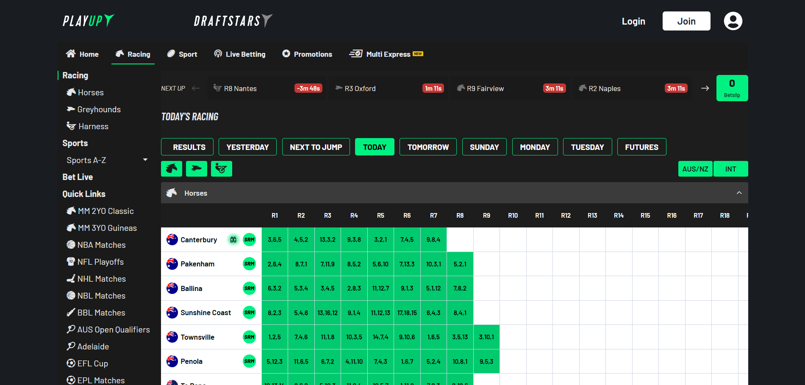This screenshot has width=805, height=385.
Task: Open EFL Cup quick link
Action: (x=87, y=363)
